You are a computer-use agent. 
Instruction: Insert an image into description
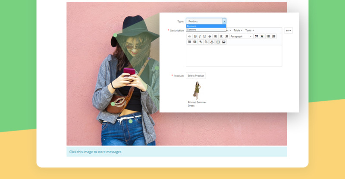coord(223,42)
